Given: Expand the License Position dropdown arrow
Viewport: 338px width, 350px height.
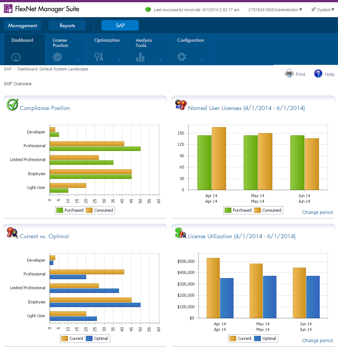Looking at the screenshot, I should pos(78,60).
